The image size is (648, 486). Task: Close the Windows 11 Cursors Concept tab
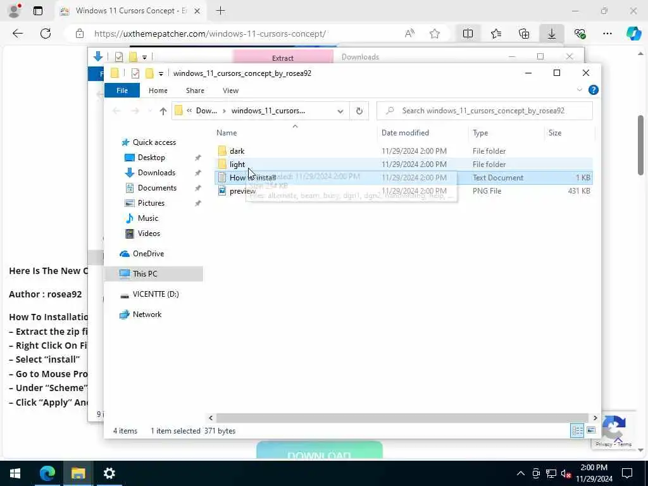197,11
